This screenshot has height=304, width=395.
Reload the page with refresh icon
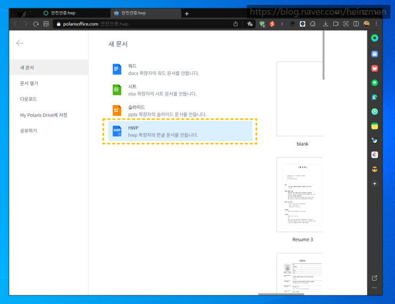(36, 24)
